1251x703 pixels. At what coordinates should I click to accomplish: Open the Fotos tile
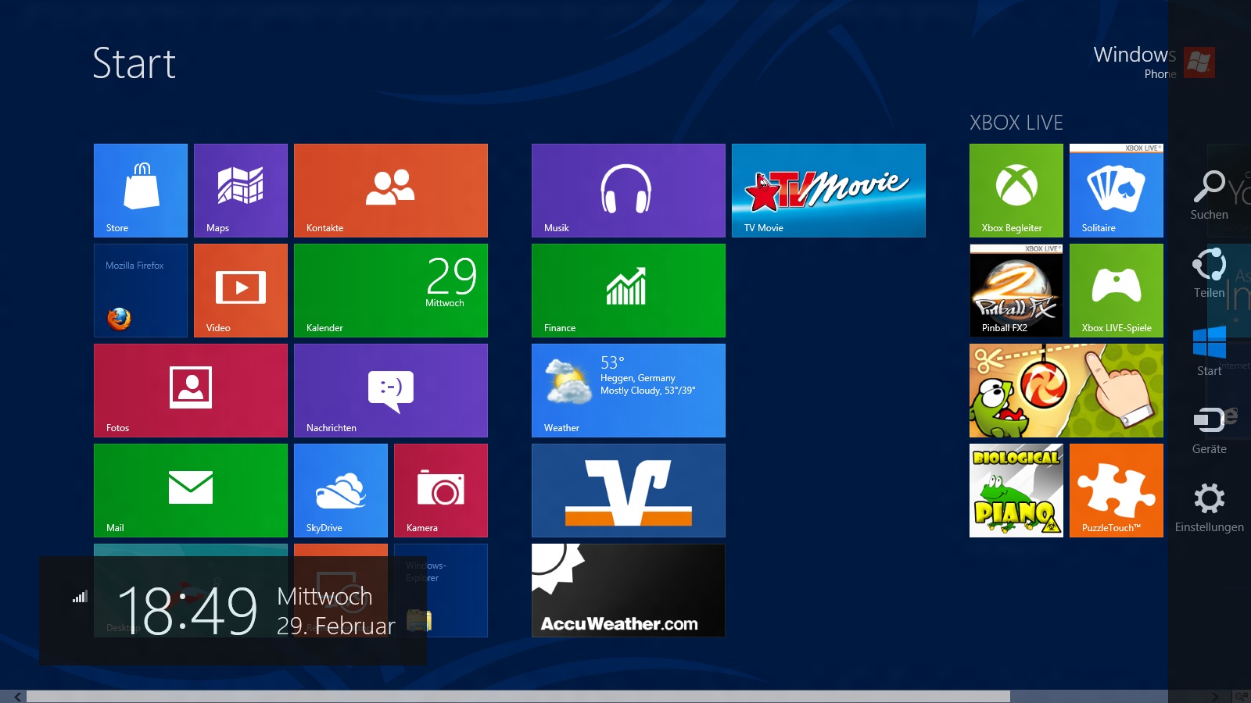click(x=191, y=391)
